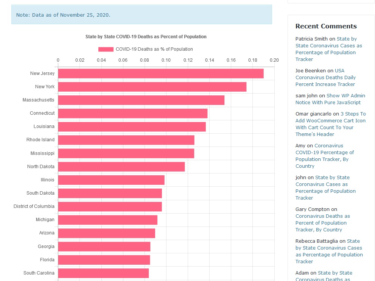This screenshot has height=281, width=375.
Task: Click the 'North Dakota' axis label
Action: (40, 167)
